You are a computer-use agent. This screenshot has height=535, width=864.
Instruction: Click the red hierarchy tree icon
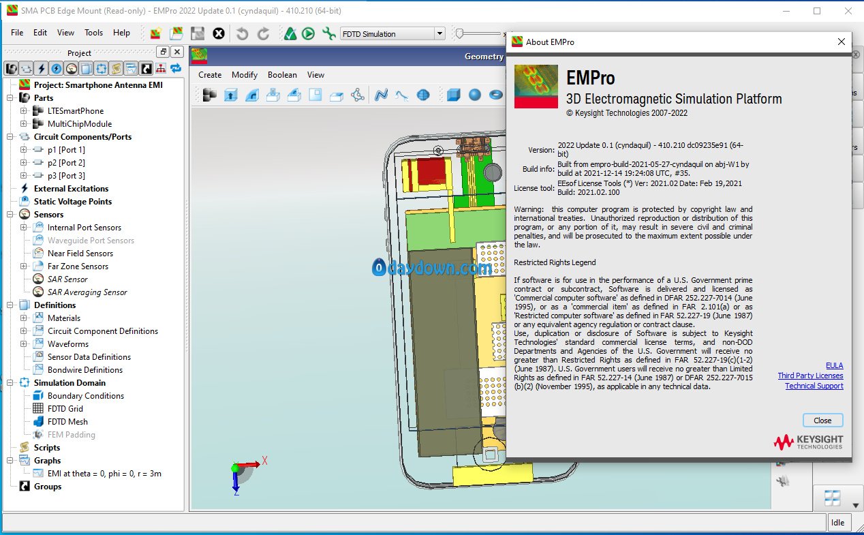click(x=161, y=68)
